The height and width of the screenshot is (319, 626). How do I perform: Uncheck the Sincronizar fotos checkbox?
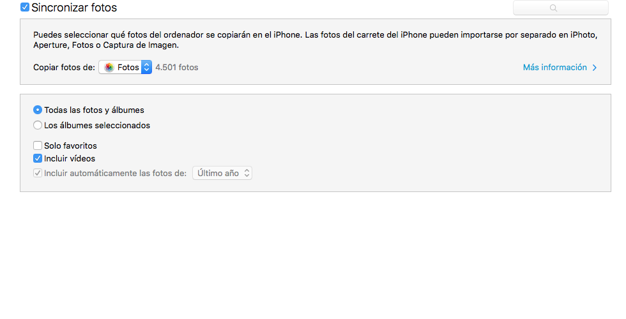tap(25, 7)
